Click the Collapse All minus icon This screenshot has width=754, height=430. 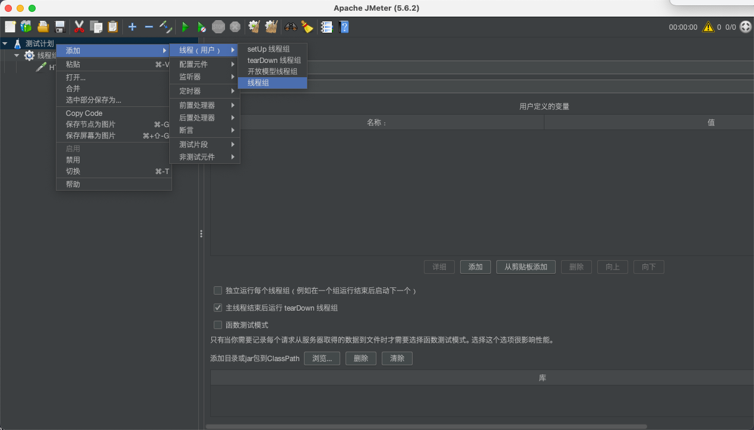click(149, 27)
